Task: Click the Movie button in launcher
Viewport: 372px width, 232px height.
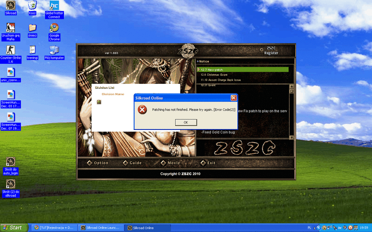Action: coord(170,163)
